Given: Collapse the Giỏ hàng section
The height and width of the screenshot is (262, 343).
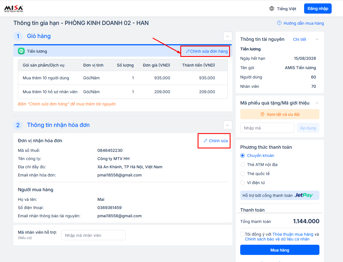Looking at the screenshot, I should (227, 36).
